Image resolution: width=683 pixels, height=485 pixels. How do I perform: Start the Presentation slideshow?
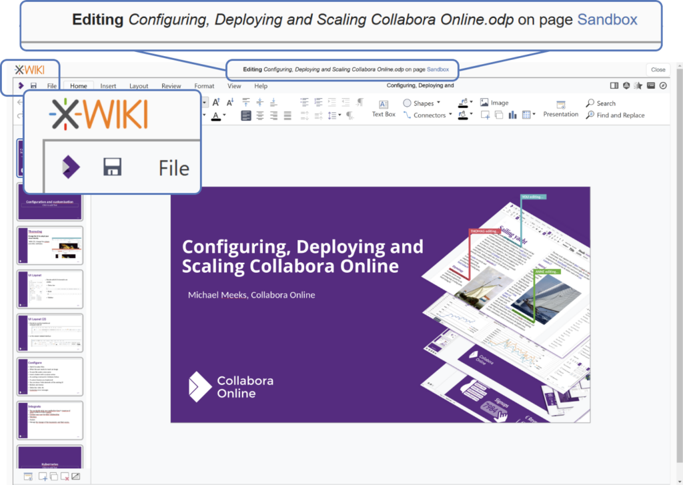click(x=560, y=109)
